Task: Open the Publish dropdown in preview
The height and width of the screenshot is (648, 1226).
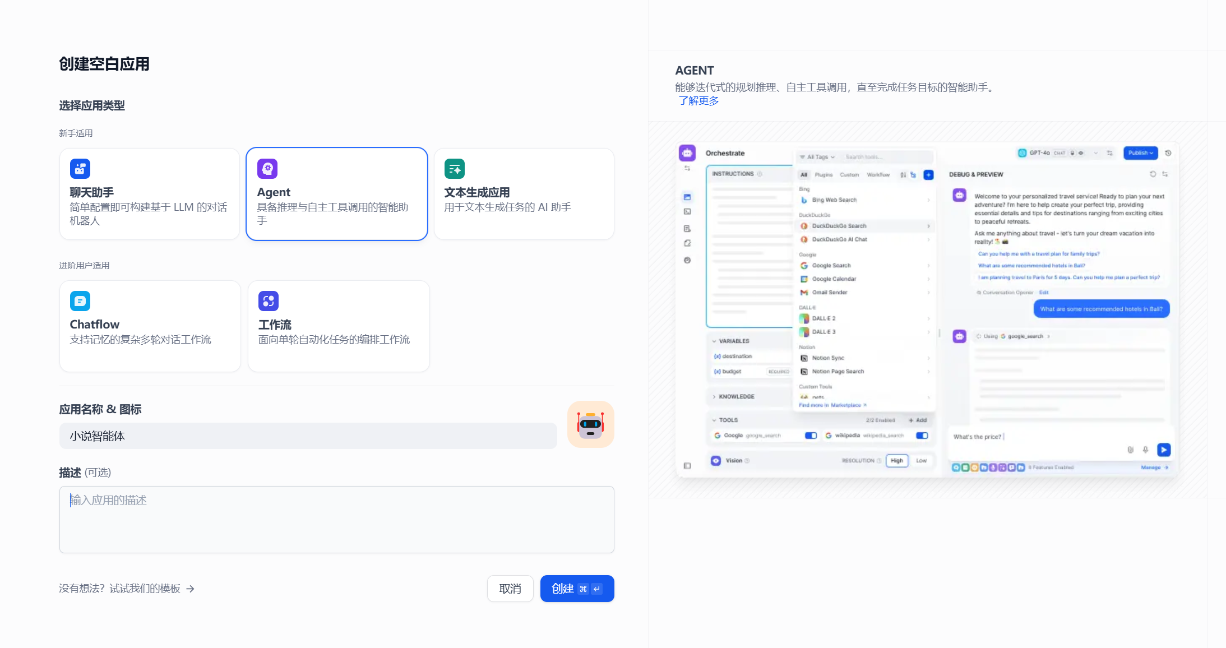Action: click(x=1140, y=153)
